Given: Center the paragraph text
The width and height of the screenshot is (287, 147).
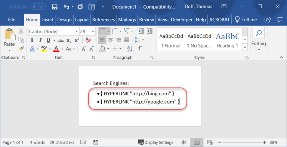Looking at the screenshot, I should (110, 40).
